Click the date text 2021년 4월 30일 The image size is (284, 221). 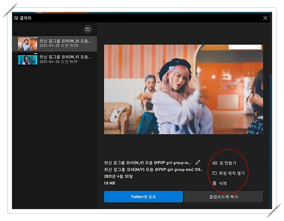[118, 176]
